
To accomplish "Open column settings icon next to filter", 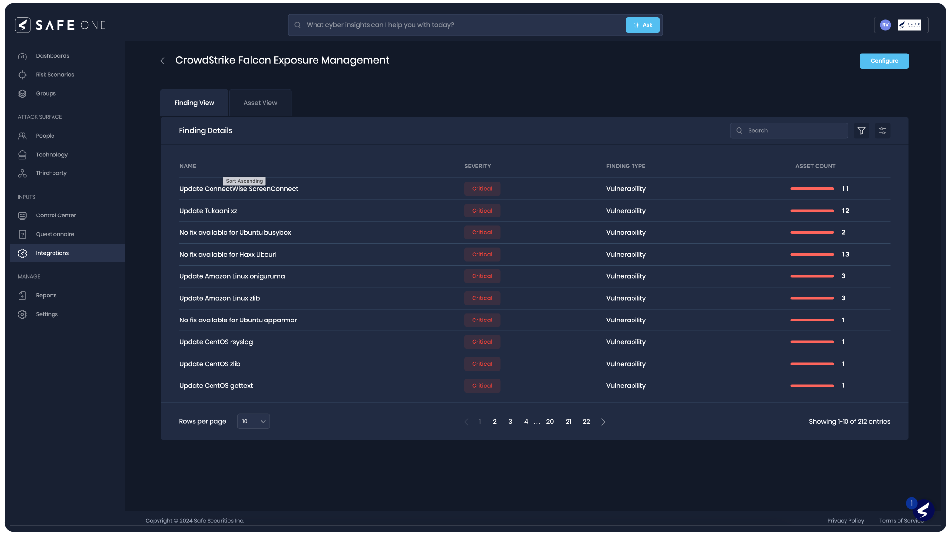I will click(882, 130).
